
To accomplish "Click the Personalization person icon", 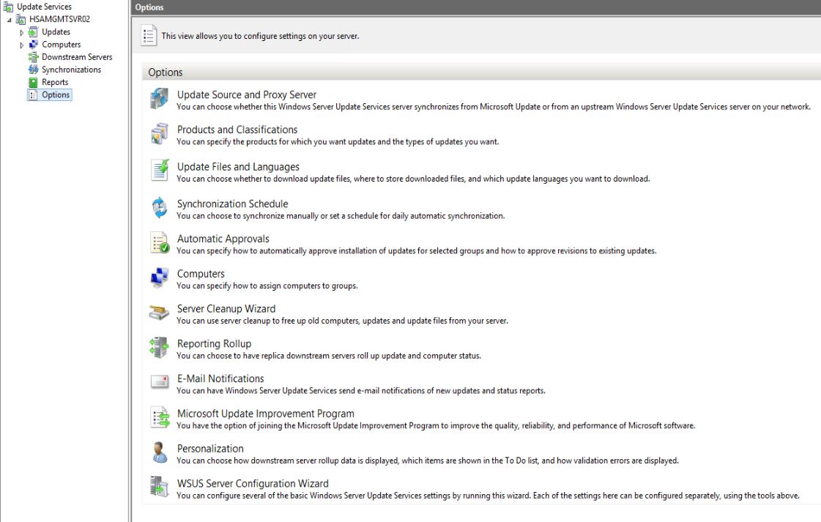I will pos(159,452).
